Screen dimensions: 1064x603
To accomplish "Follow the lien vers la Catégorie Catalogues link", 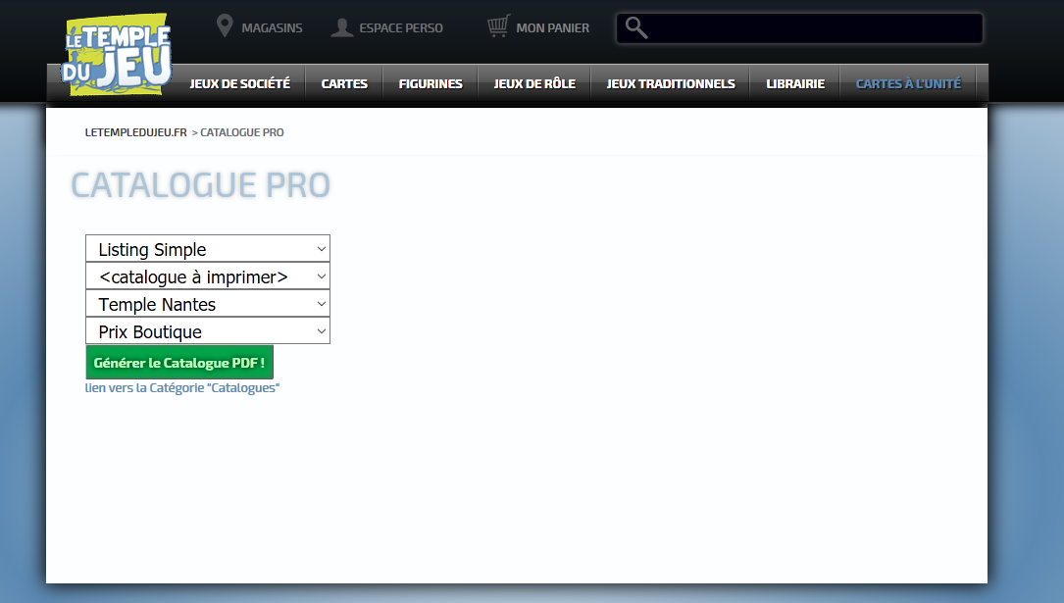I will (182, 388).
